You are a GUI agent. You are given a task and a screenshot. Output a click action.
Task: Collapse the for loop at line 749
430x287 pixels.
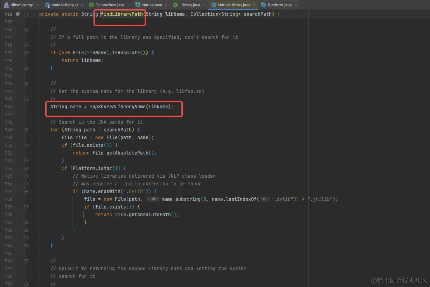(x=26, y=130)
